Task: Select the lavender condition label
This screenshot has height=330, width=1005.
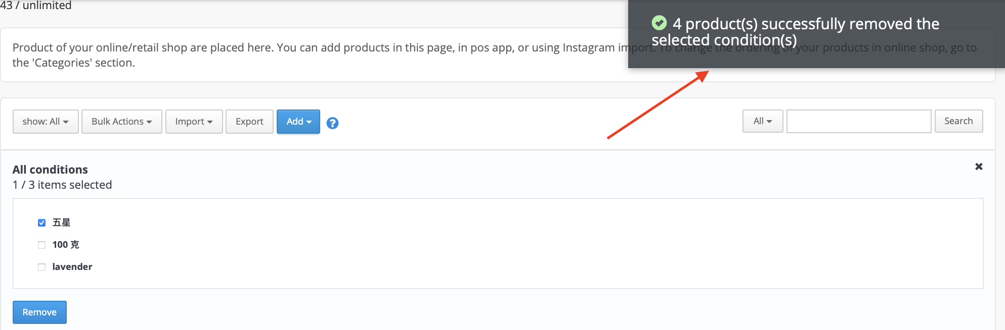Action: coord(72,267)
